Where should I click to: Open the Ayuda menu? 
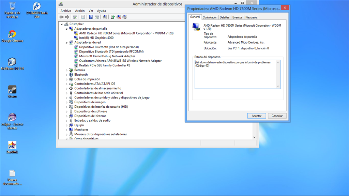pos(101,11)
